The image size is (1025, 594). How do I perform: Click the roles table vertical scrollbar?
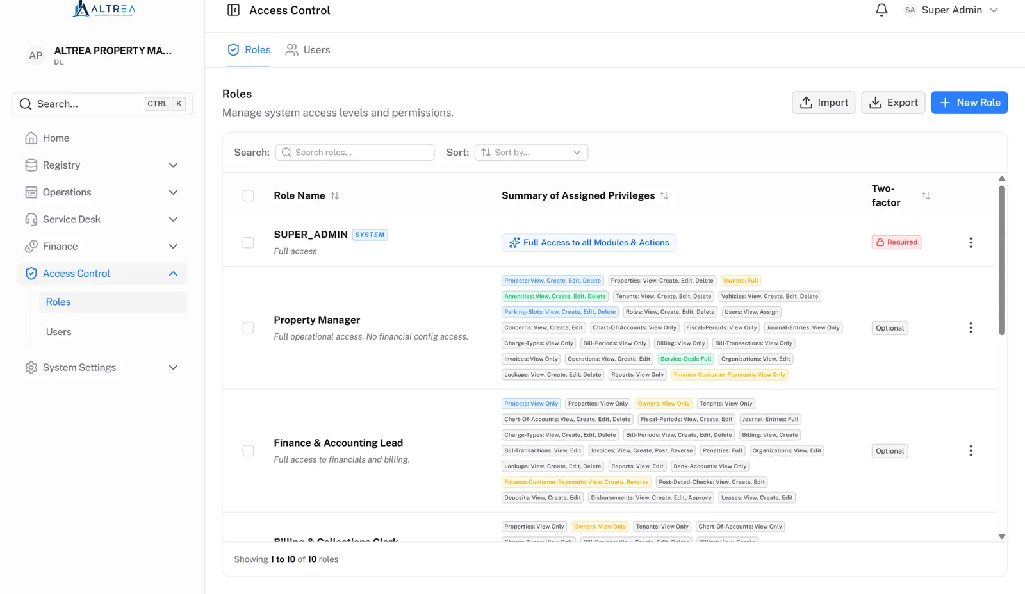[x=1001, y=260]
